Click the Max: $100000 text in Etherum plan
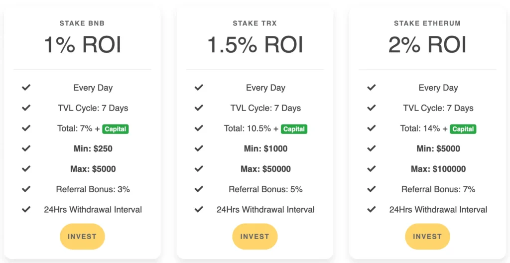 point(438,169)
